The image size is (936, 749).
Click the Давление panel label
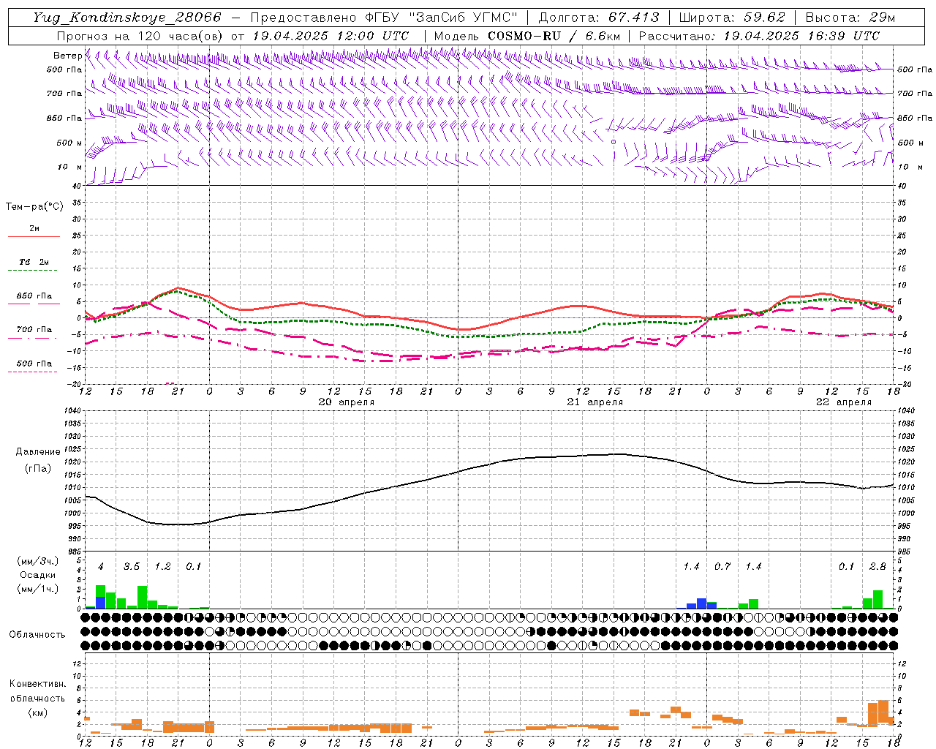38,452
